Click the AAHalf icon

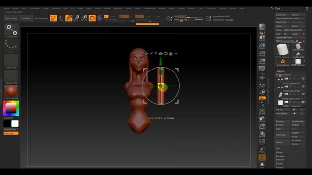262,62
